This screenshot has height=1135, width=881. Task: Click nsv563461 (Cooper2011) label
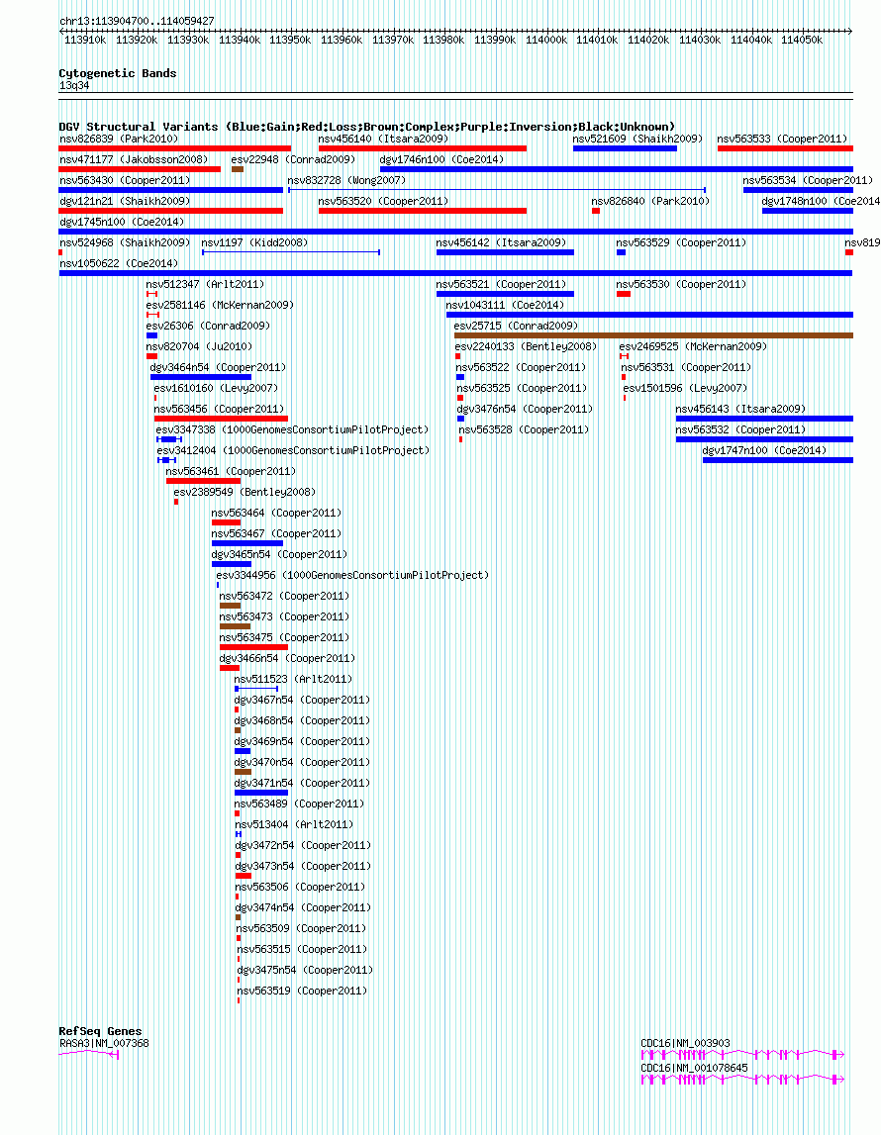tap(231, 471)
